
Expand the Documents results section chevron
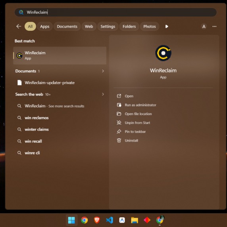[103, 71]
